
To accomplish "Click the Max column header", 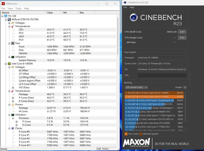I will tap(87, 13).
